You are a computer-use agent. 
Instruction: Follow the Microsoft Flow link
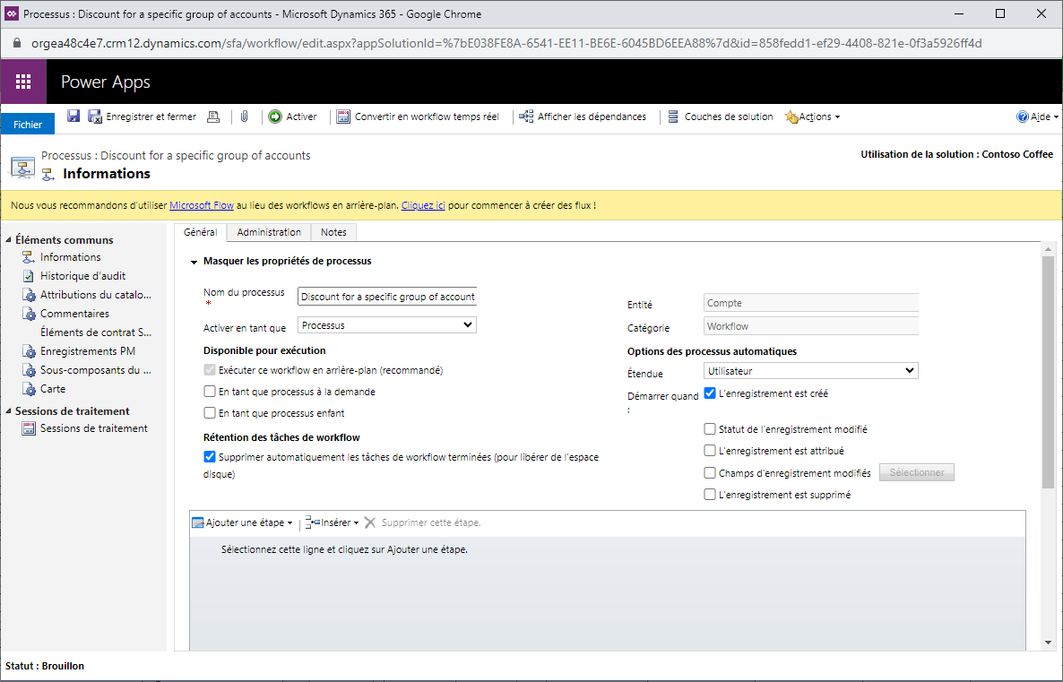201,204
